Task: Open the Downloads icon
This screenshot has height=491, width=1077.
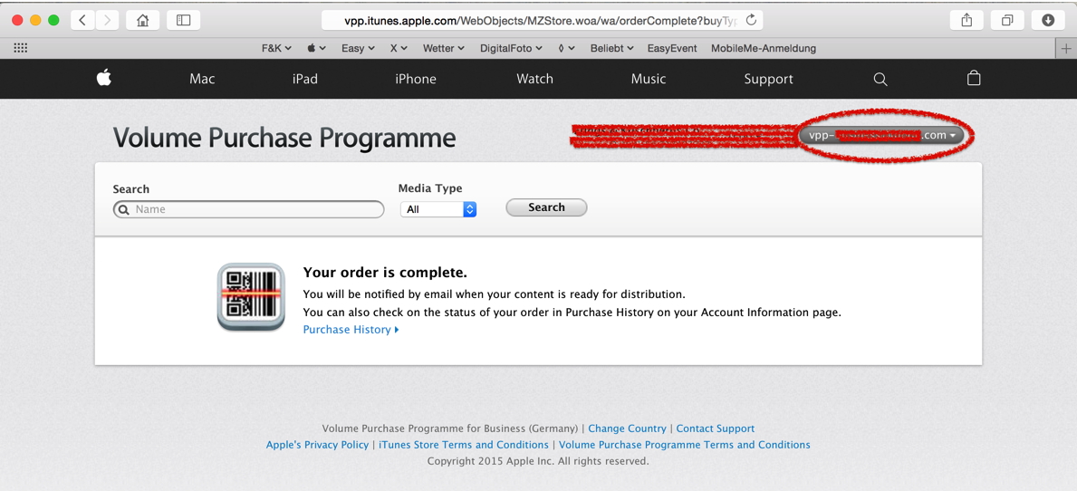Action: click(1048, 20)
